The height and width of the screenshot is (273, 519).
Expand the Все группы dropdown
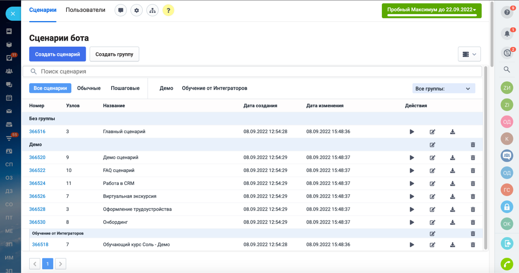click(x=443, y=88)
